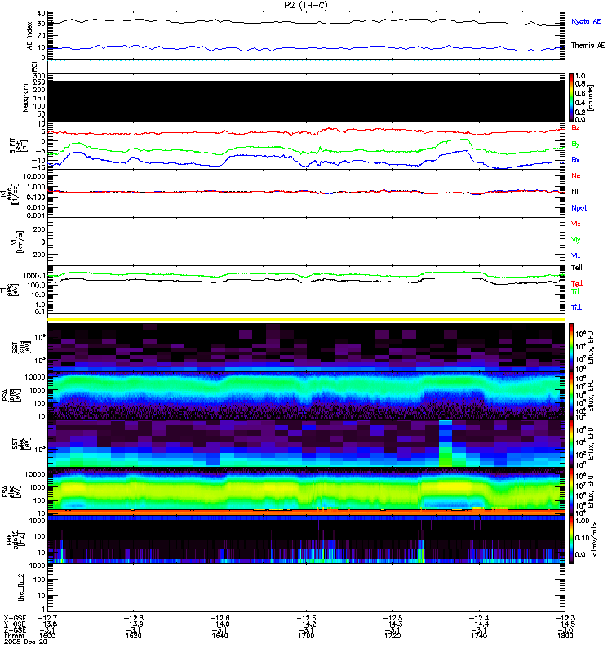
Task: Pick the blue "Npot" legend label
Action: 579,208
